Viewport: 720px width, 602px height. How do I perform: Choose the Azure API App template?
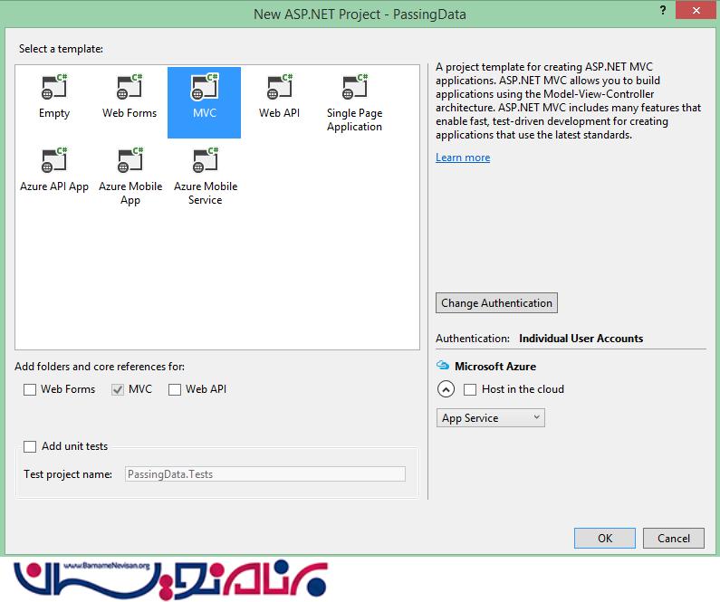tap(53, 162)
